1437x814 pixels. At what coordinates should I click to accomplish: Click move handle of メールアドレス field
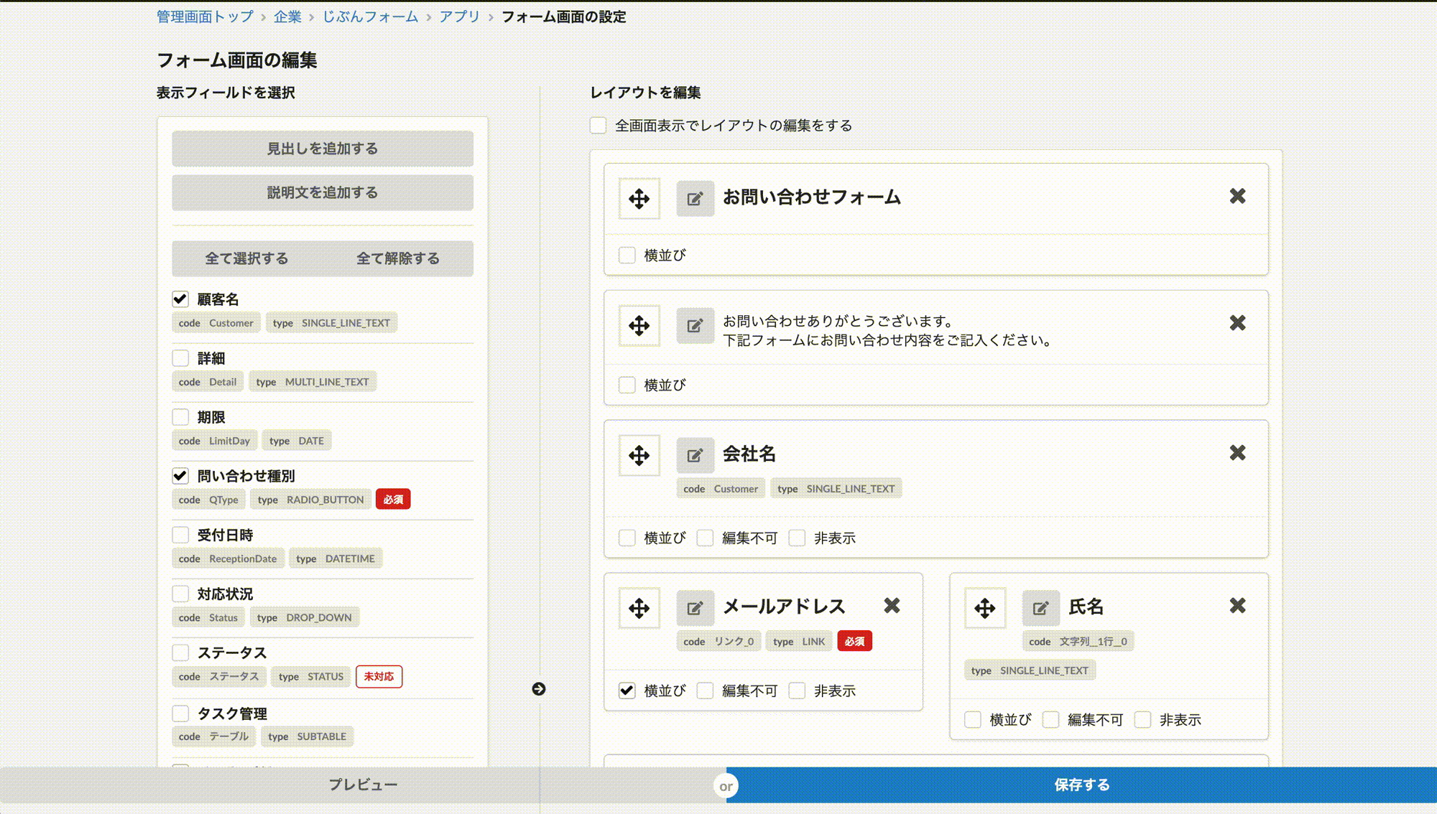click(639, 609)
